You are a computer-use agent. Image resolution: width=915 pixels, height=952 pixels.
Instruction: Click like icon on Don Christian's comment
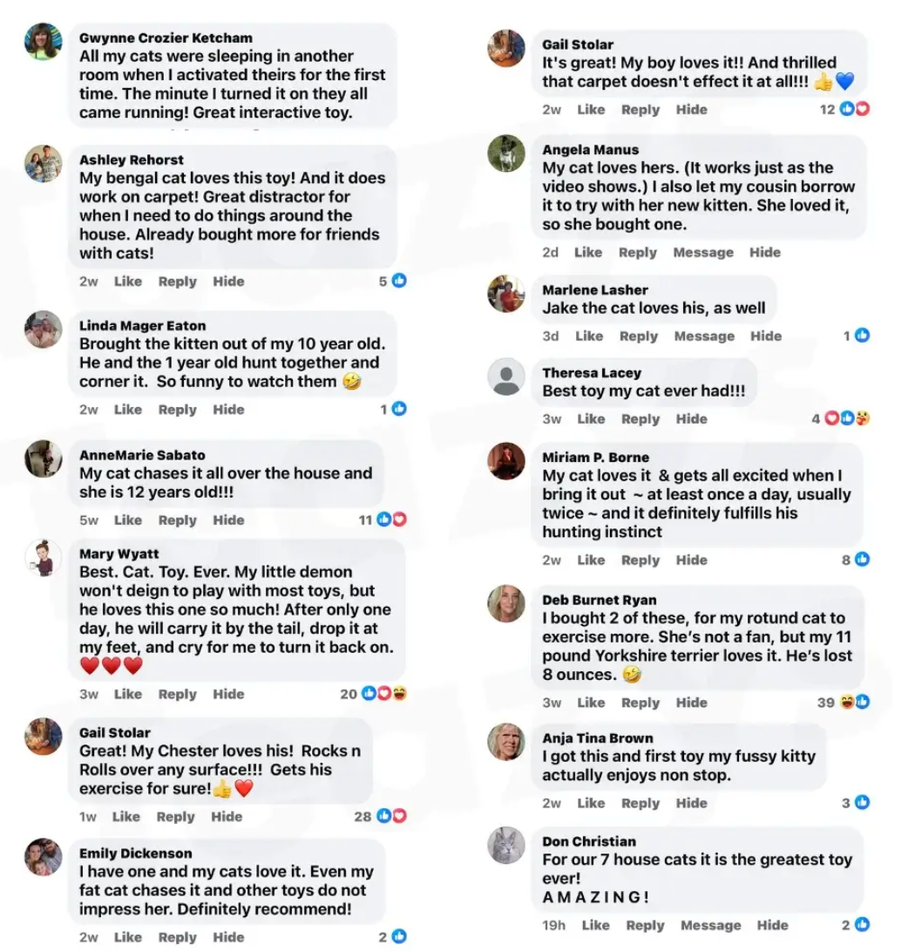coord(862,925)
